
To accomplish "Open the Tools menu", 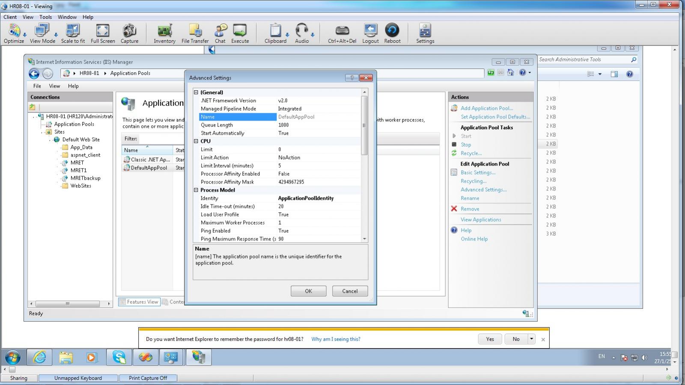I will tap(45, 17).
